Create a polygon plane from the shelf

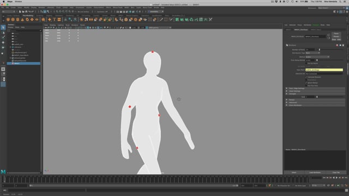(x=32, y=20)
